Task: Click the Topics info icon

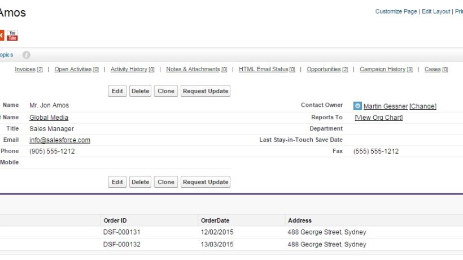Action: click(27, 55)
